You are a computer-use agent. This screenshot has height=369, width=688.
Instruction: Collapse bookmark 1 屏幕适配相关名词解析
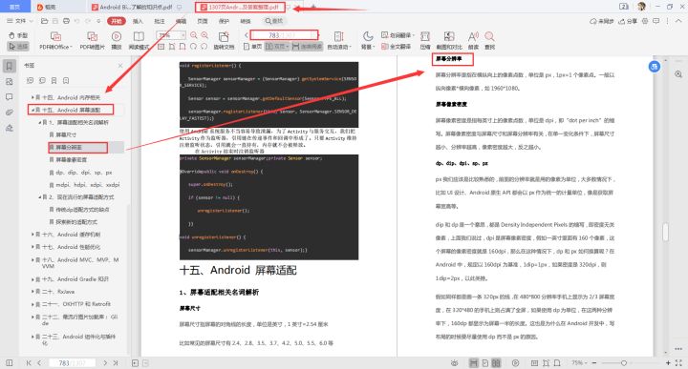[x=39, y=122]
